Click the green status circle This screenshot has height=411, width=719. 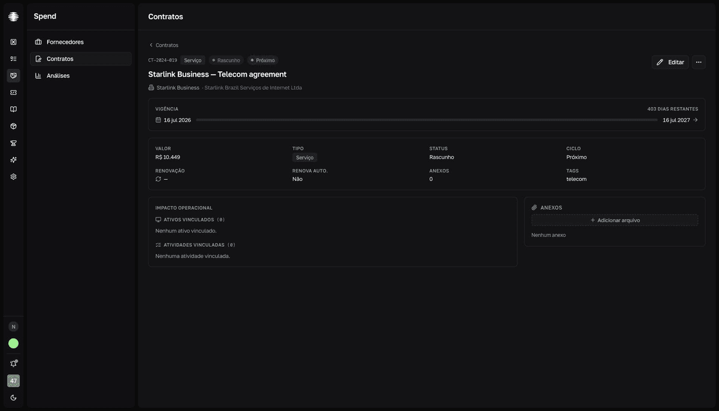(x=13, y=343)
